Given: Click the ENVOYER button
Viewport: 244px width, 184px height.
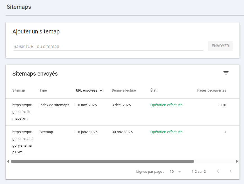Looking at the screenshot, I should 220,46.
